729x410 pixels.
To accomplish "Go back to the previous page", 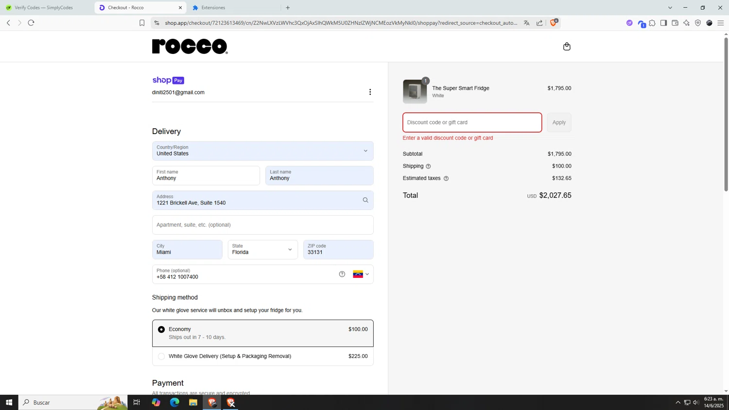I will pyautogui.click(x=8, y=23).
